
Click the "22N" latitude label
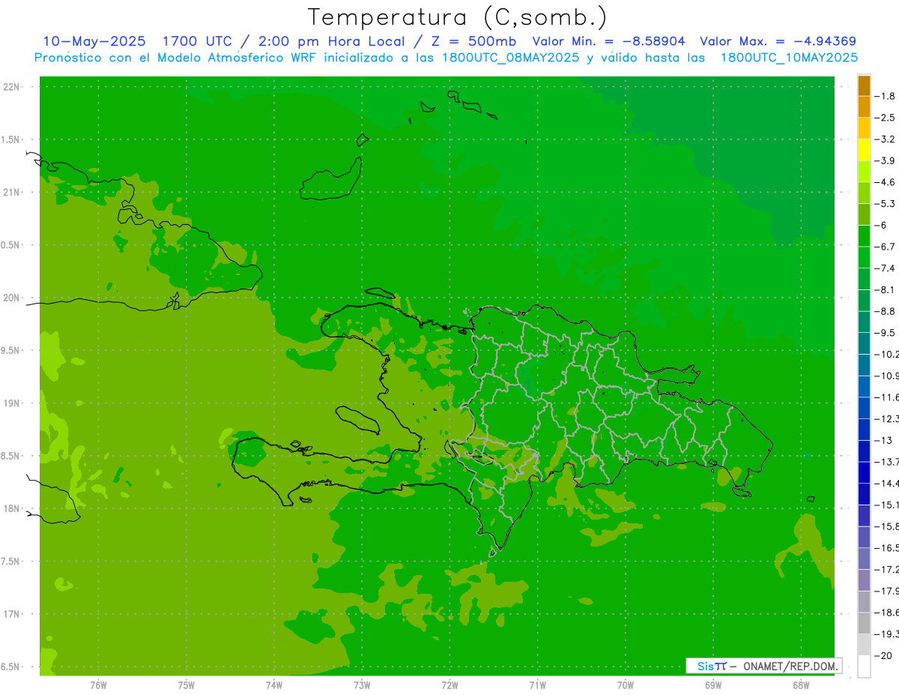point(11,87)
